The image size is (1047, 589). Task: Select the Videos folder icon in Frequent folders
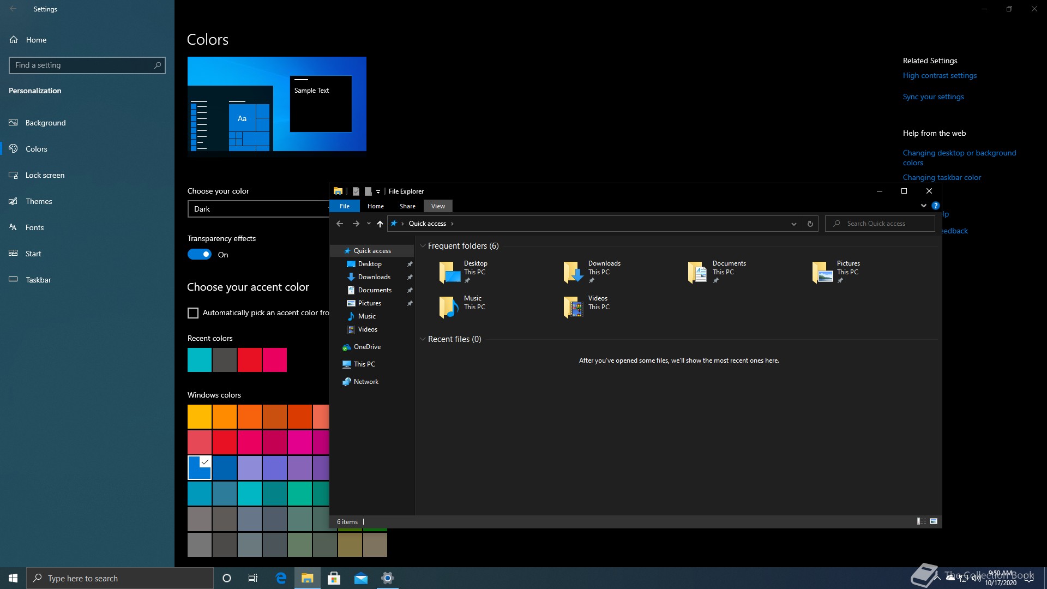(574, 306)
